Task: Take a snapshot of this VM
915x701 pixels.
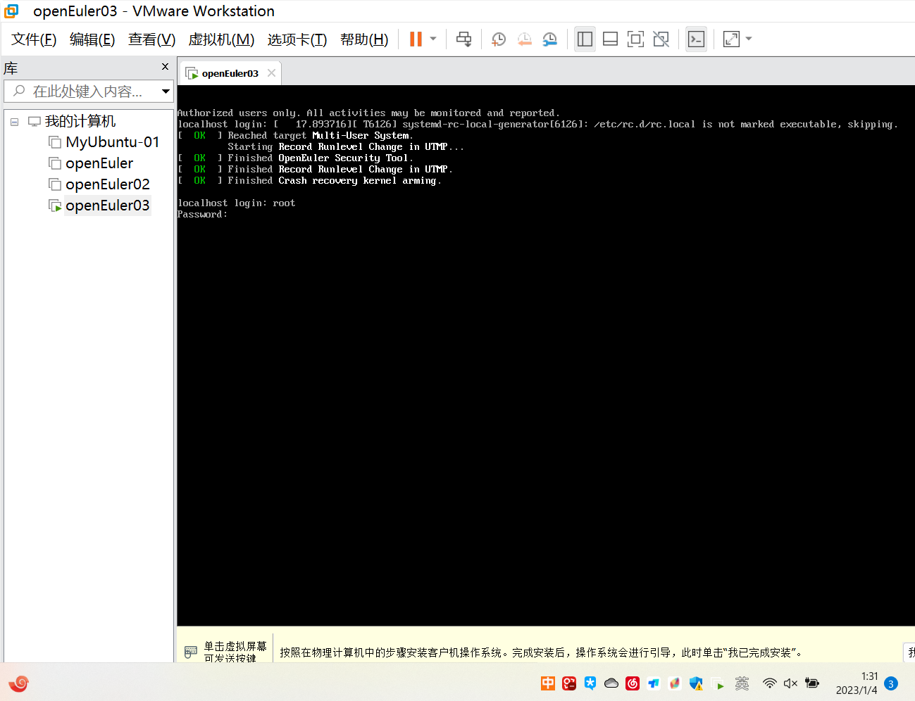Action: (499, 39)
